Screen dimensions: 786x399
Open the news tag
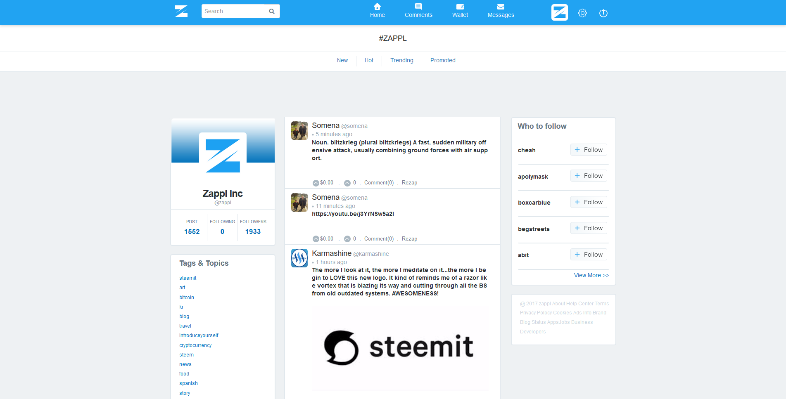185,364
